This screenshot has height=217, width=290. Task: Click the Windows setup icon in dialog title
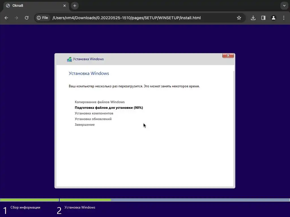[70, 59]
